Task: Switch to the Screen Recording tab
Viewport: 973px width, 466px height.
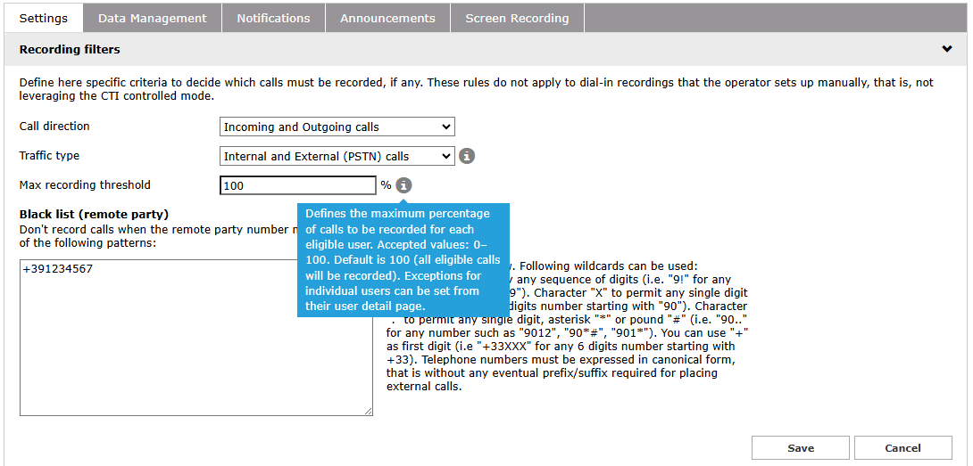Action: coord(517,18)
